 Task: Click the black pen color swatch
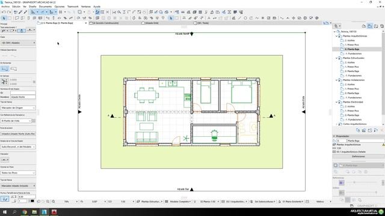coord(32,201)
